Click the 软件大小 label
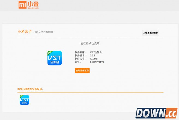This screenshot has width=179, height=120. pos(80,59)
